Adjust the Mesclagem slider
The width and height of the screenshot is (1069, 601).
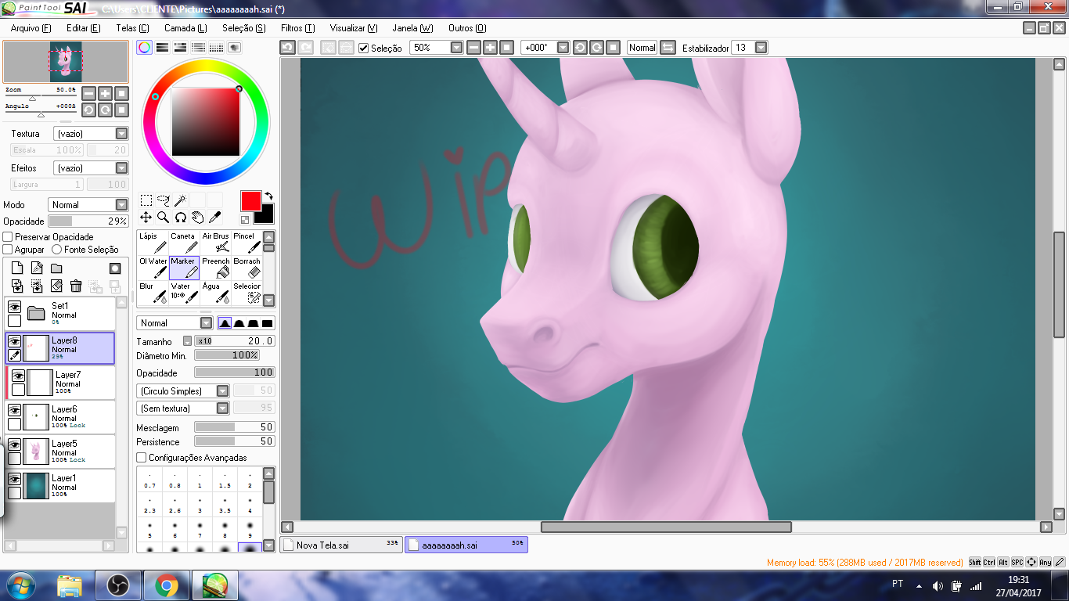point(235,427)
